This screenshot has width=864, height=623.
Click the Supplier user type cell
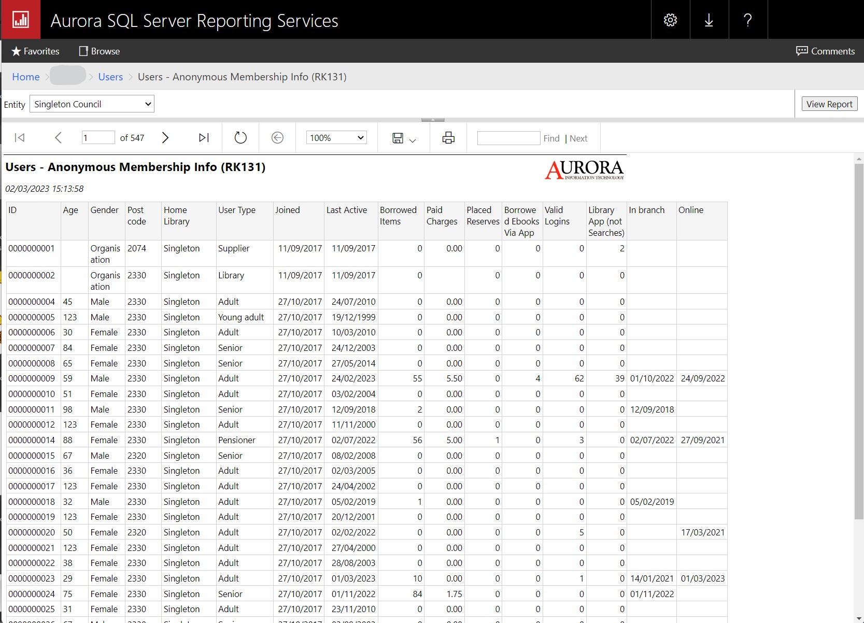[234, 248]
